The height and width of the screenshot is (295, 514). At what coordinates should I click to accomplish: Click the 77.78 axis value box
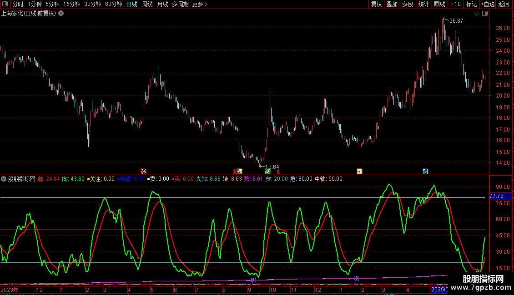pos(500,196)
